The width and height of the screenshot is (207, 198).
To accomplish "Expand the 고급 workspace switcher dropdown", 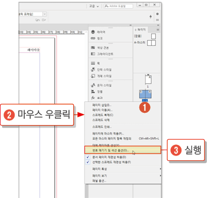I will click(94, 6).
